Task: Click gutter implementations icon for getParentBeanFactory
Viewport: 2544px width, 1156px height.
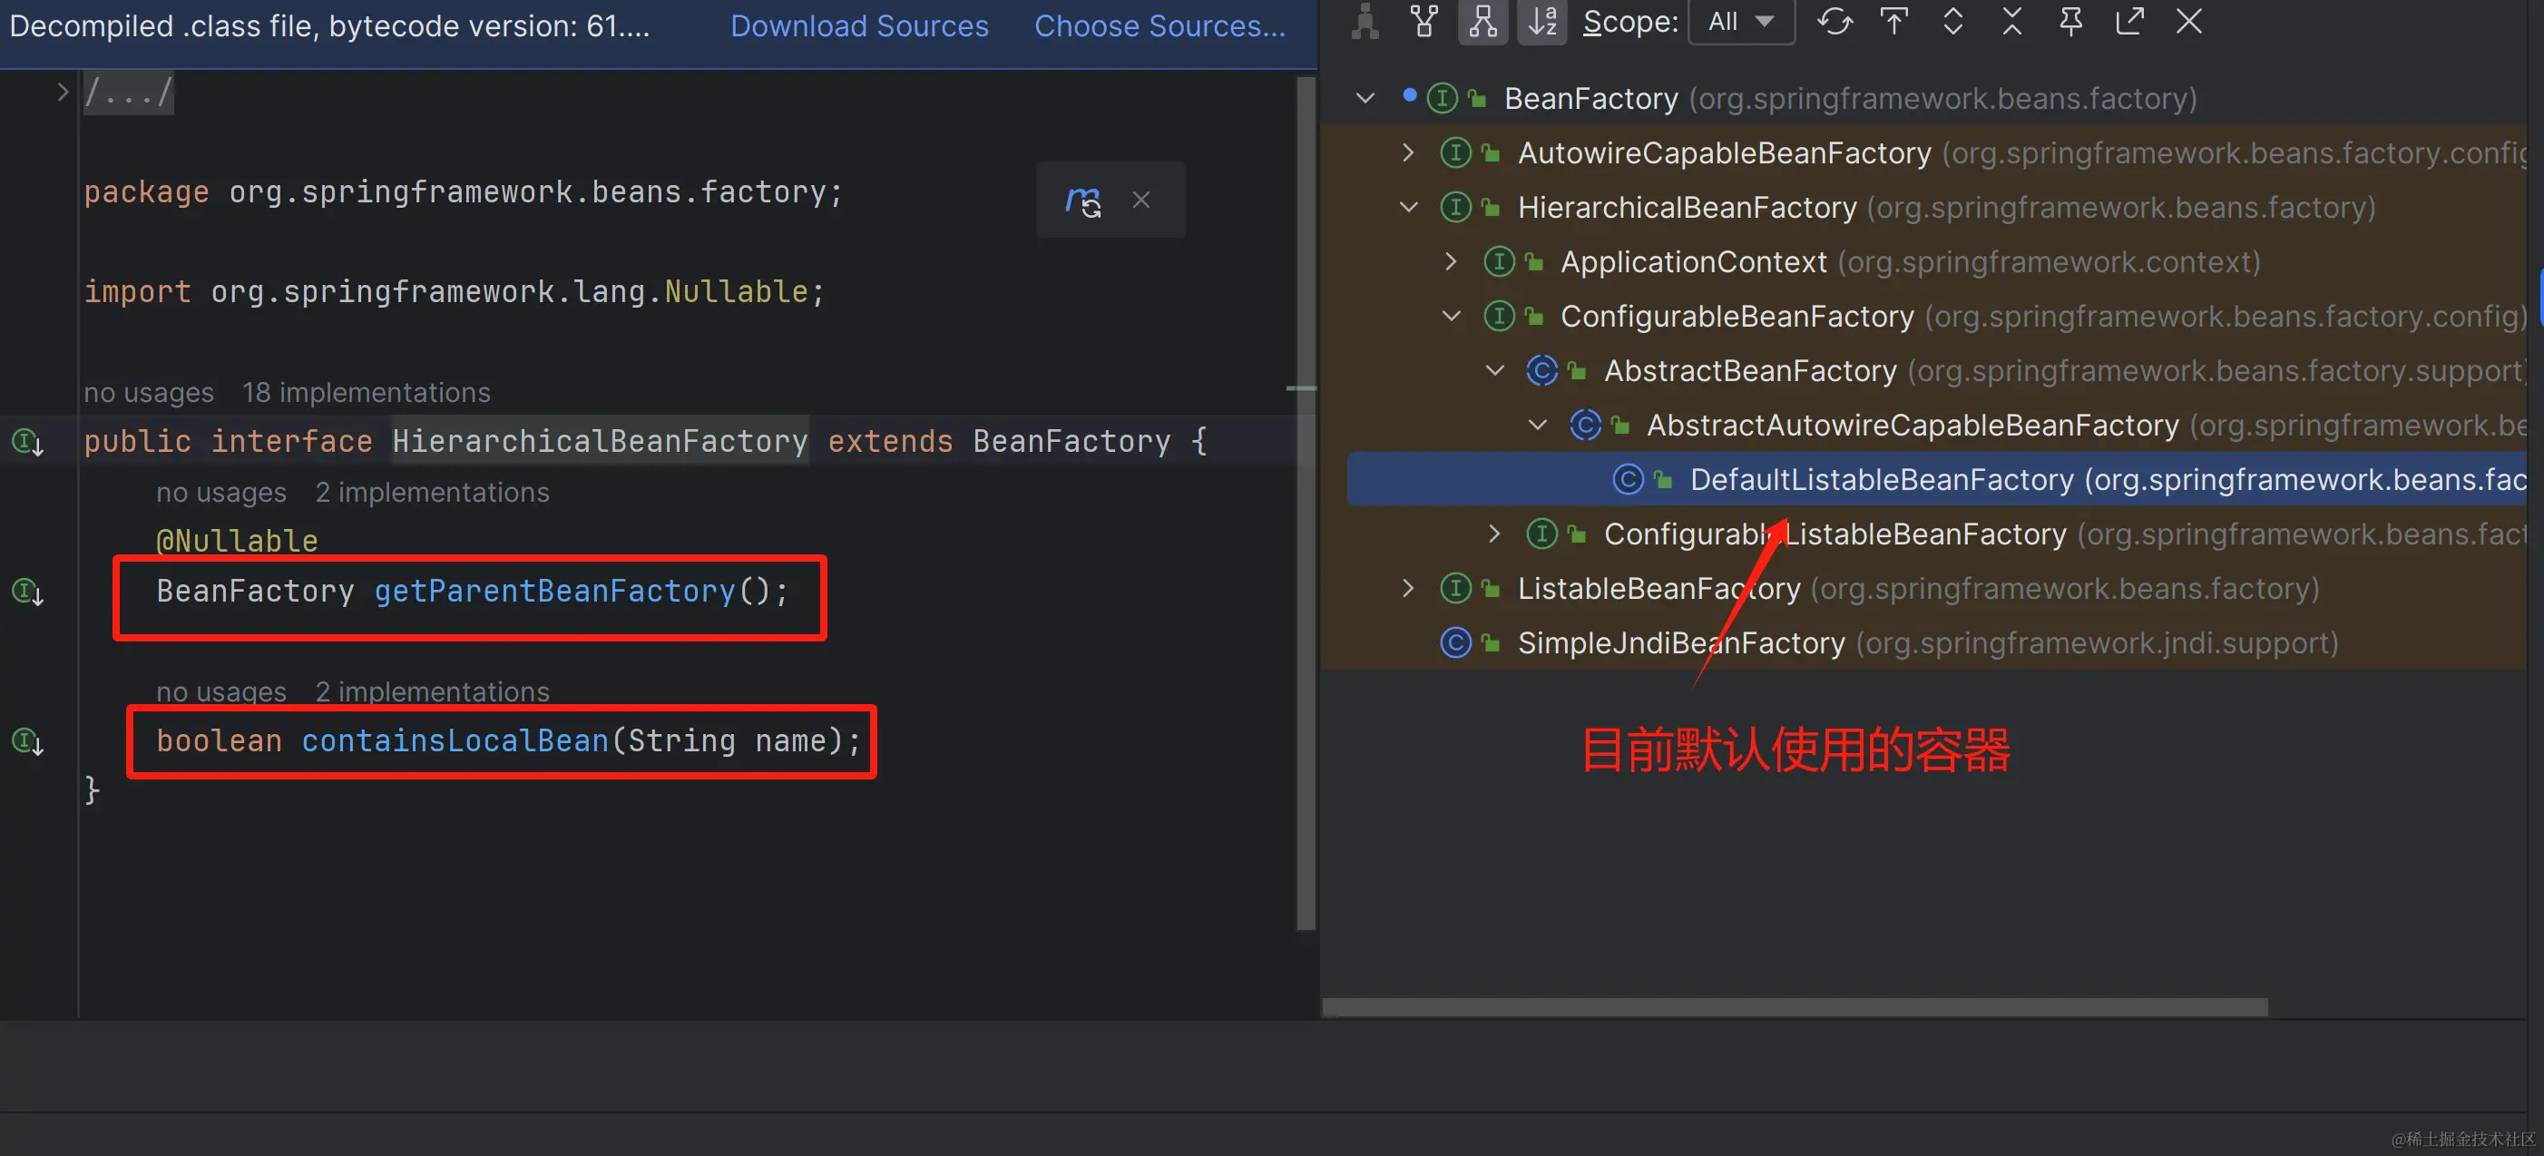Action: (x=26, y=592)
